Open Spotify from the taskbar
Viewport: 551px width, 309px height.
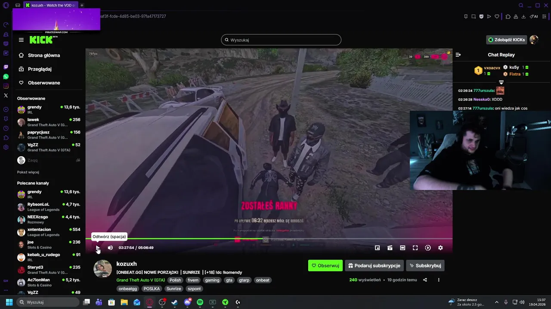[200, 302]
